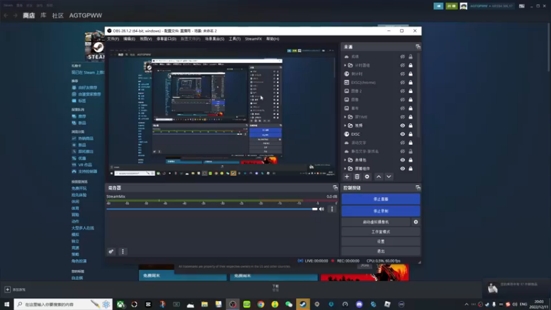Click the system clock in the taskbar
The height and width of the screenshot is (310, 551).
point(539,304)
